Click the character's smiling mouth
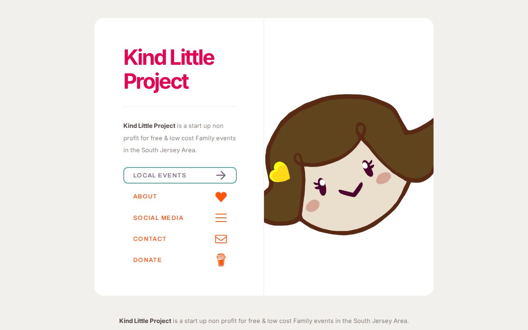Image resolution: width=528 pixels, height=330 pixels. [351, 190]
